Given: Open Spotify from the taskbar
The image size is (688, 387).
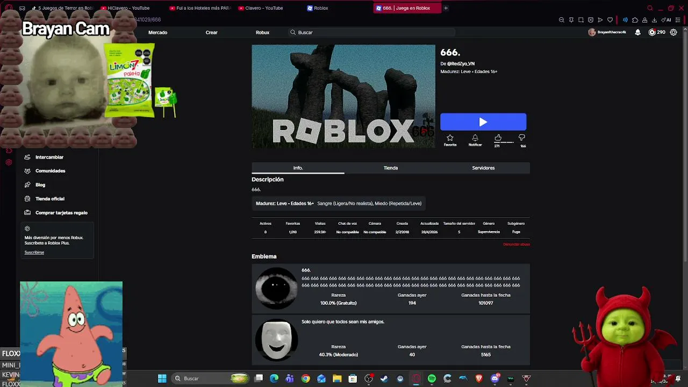Looking at the screenshot, I should (x=432, y=378).
